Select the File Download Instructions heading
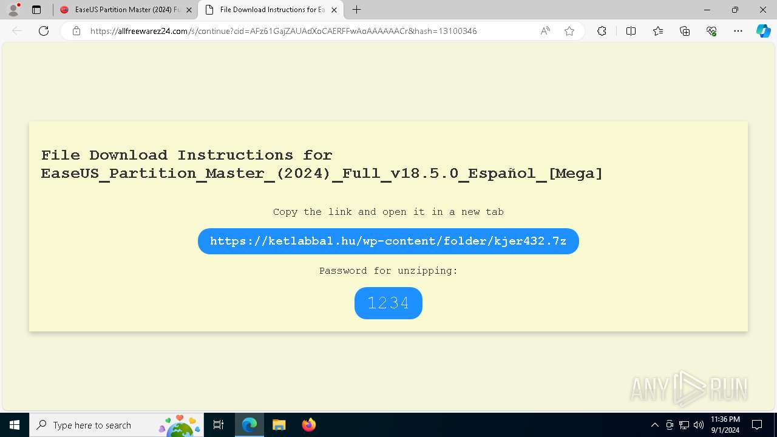777x437 pixels. coord(322,164)
